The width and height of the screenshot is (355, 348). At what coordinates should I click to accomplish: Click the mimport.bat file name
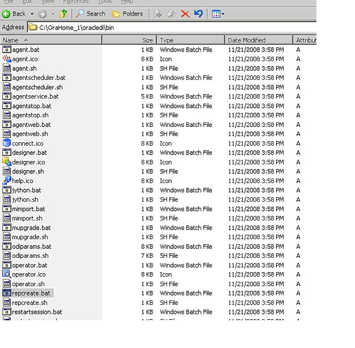tap(28, 209)
